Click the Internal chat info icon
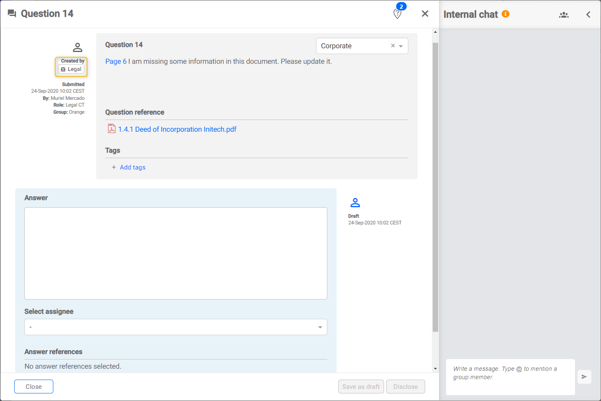The width and height of the screenshot is (601, 401). tap(506, 14)
